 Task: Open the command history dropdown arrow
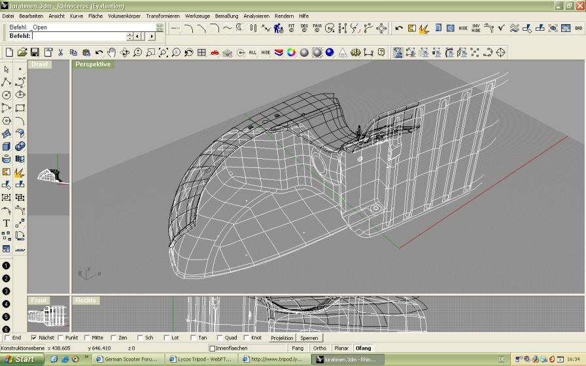(160, 27)
